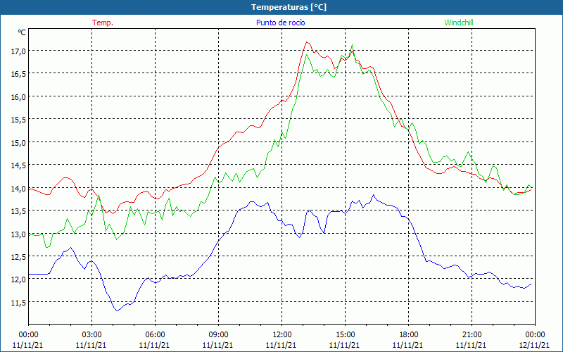Click the 16,0 y-axis value

pos(18,96)
